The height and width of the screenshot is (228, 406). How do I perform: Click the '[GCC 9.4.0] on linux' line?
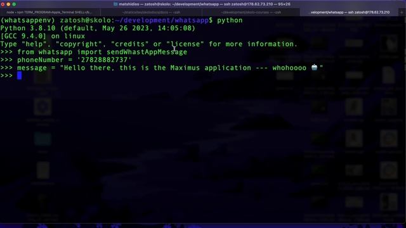point(43,36)
